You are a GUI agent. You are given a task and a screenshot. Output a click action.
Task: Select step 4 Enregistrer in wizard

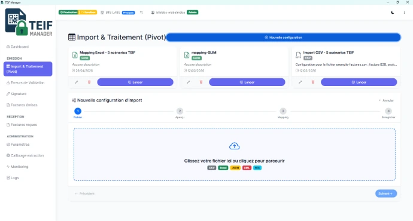tap(388, 113)
